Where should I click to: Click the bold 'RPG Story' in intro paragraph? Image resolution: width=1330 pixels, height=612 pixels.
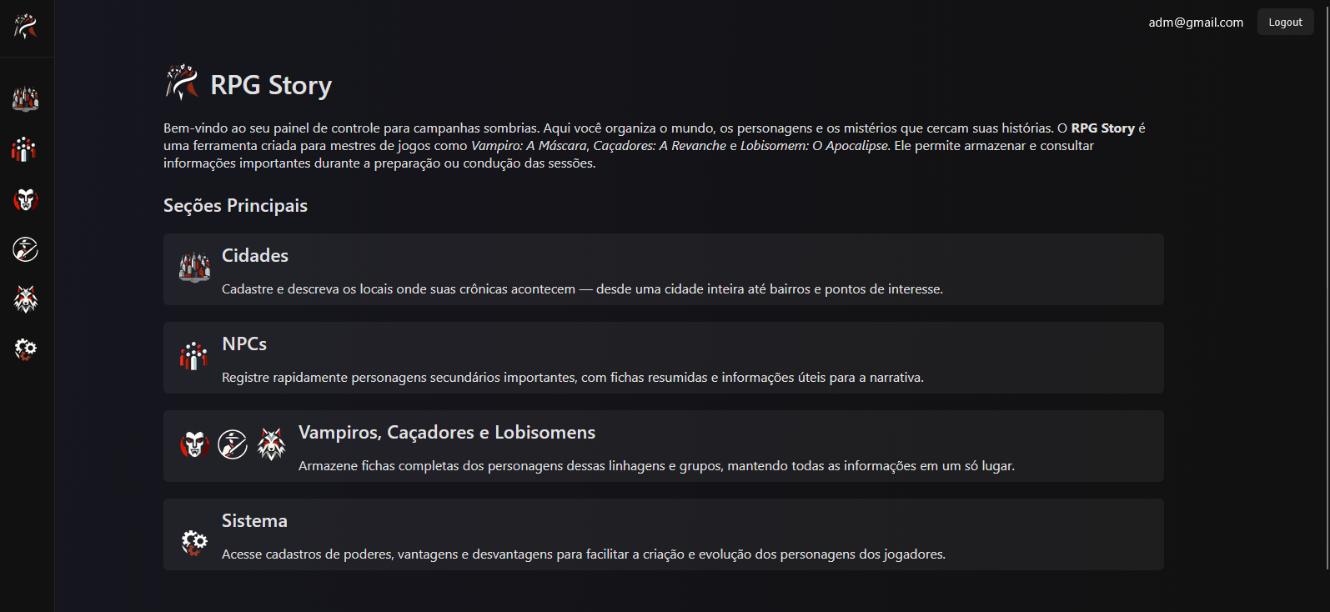point(1102,128)
